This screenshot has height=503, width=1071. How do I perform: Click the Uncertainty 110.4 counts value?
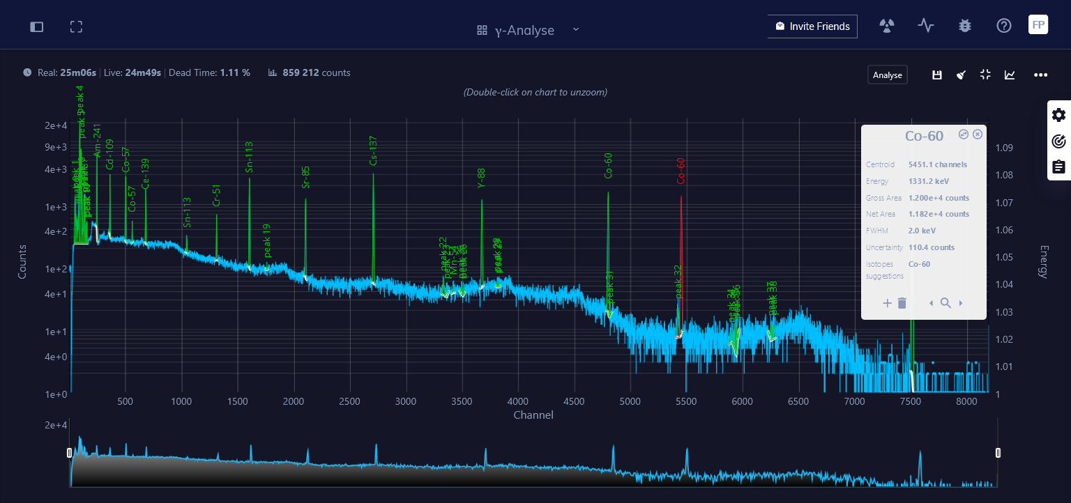coord(932,247)
